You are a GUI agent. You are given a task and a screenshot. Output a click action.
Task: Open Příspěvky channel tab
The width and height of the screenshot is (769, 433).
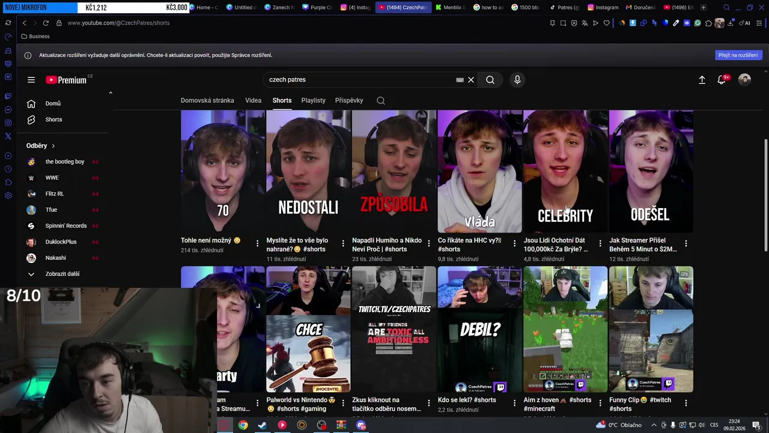tap(349, 100)
